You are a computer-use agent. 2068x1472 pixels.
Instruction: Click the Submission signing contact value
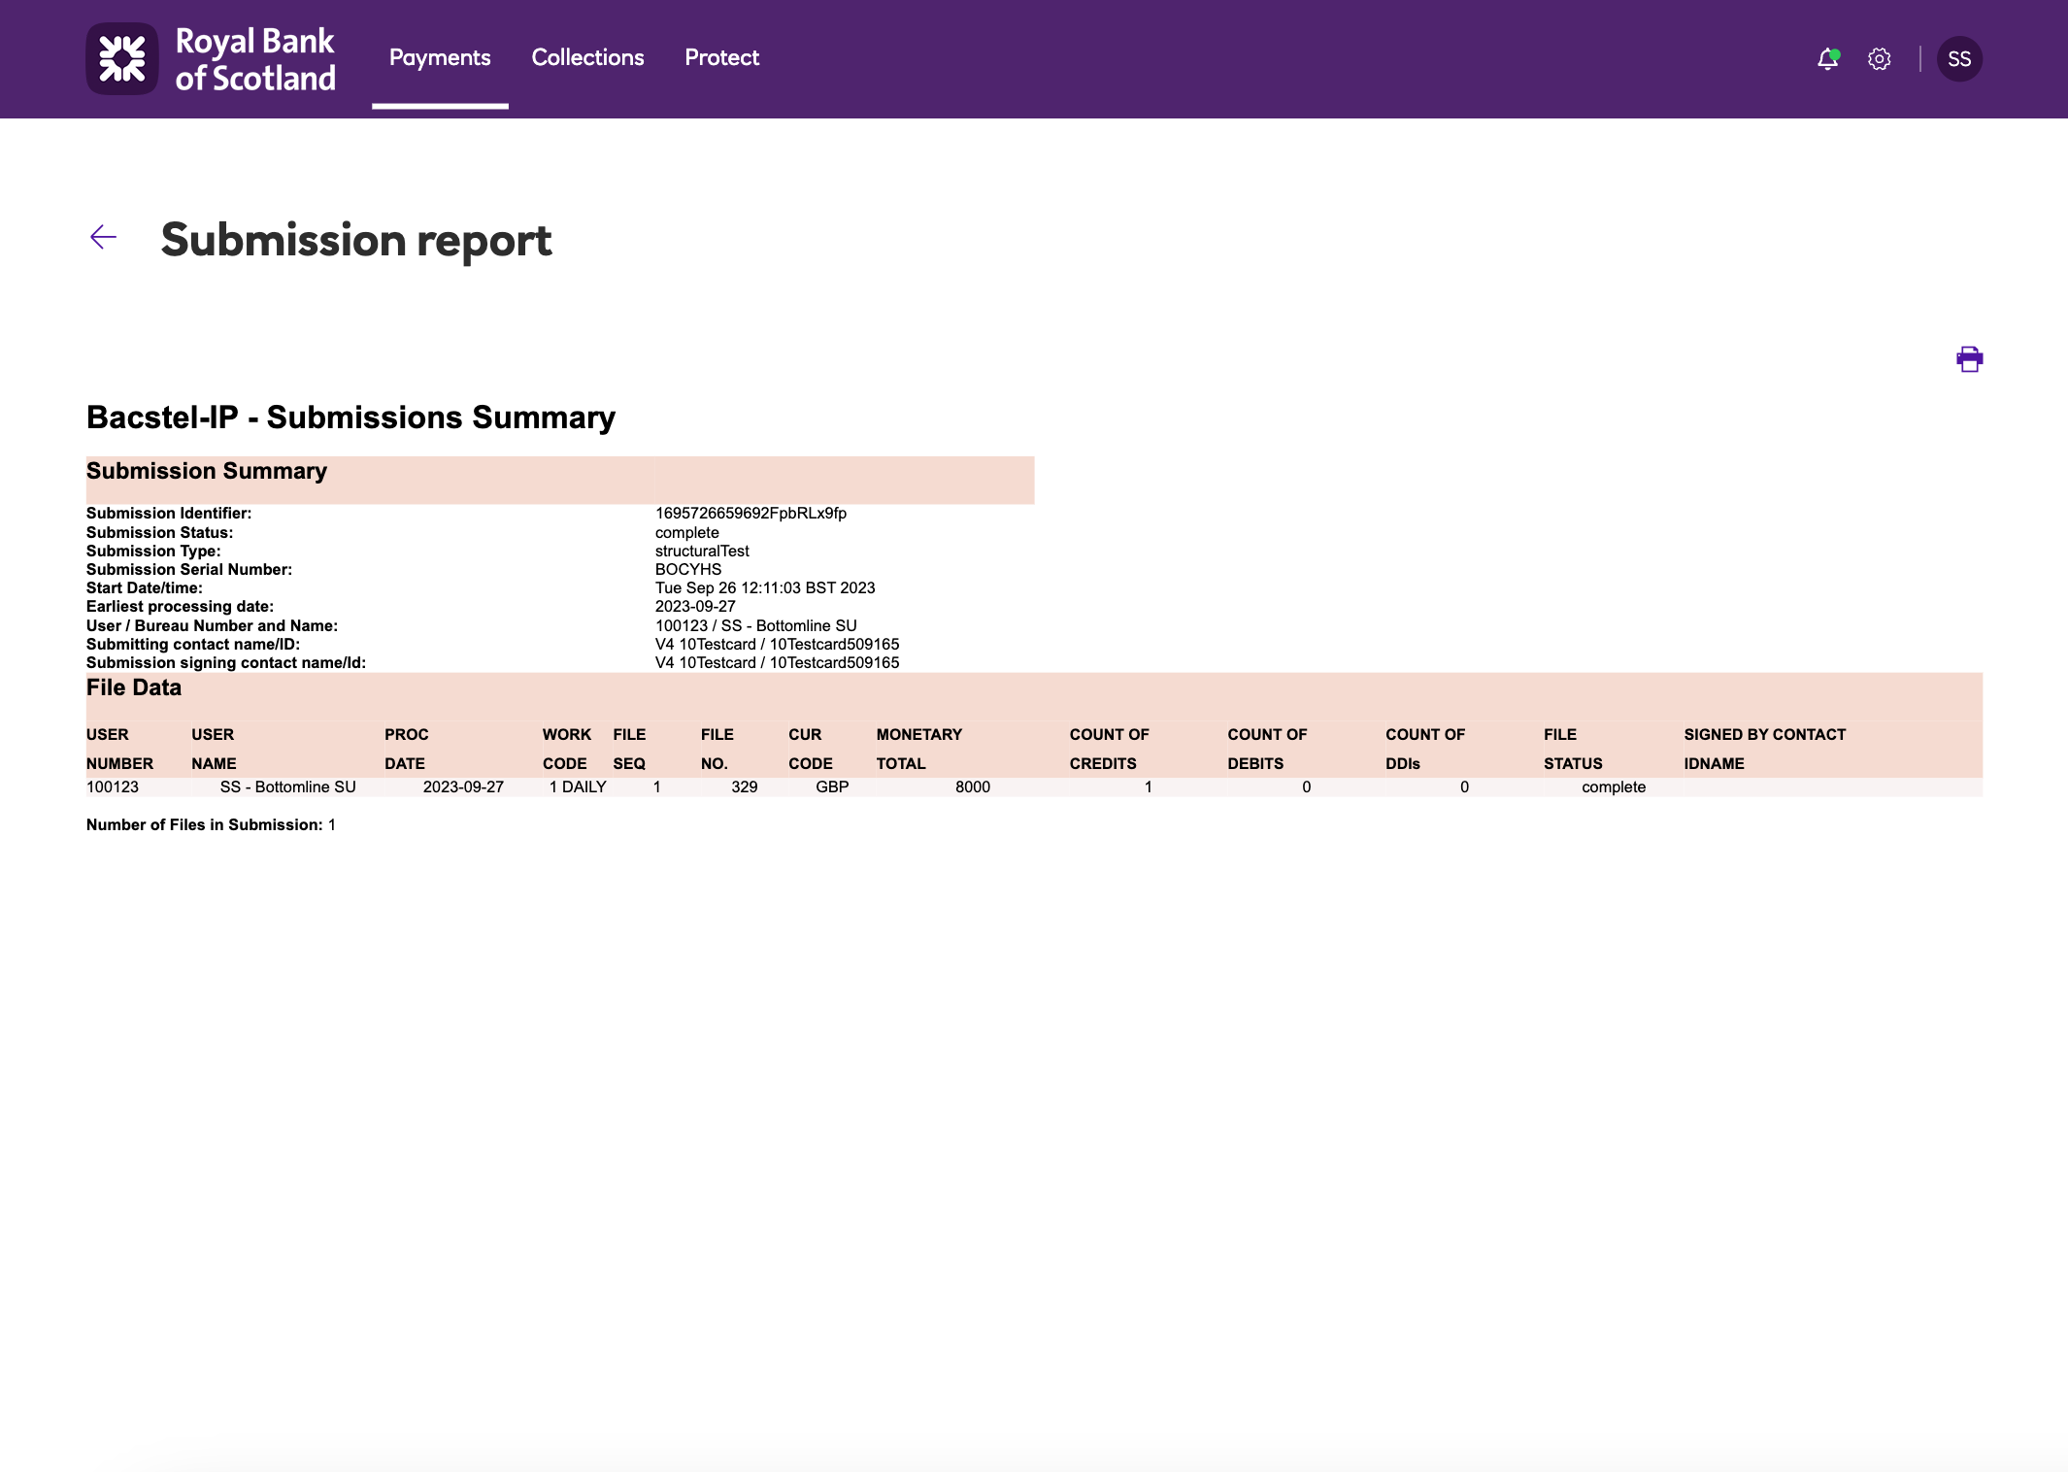point(778,662)
